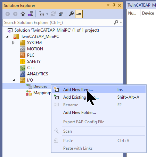156x157 pixels.
Task: Choose Add New Item... from context menu
Action: 99,90
